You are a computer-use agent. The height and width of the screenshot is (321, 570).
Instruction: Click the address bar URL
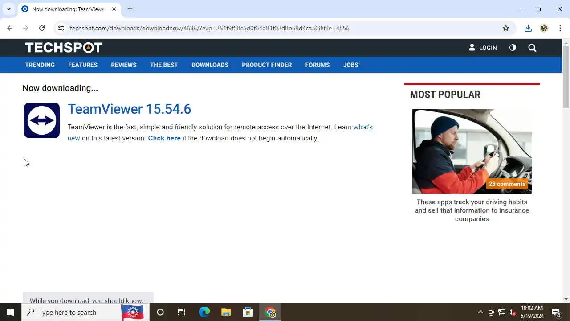[209, 28]
